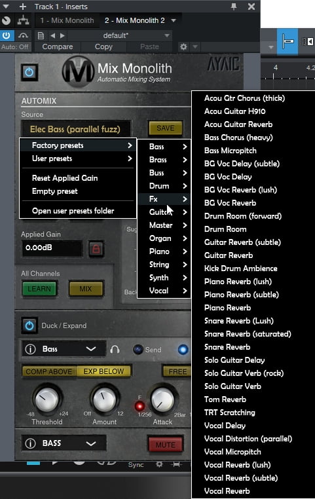Image resolution: width=315 pixels, height=499 pixels.
Task: Click the Copy button
Action: point(103,46)
